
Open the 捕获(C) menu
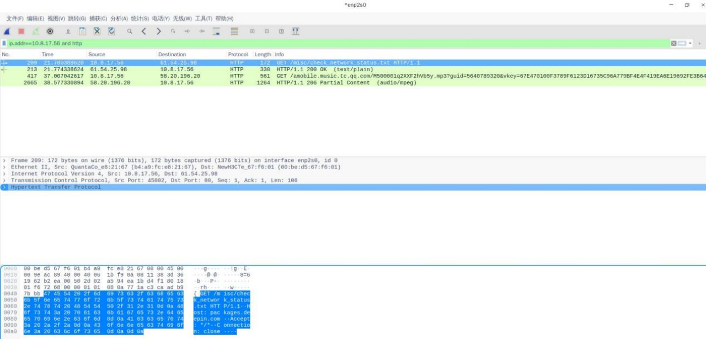pyautogui.click(x=98, y=18)
